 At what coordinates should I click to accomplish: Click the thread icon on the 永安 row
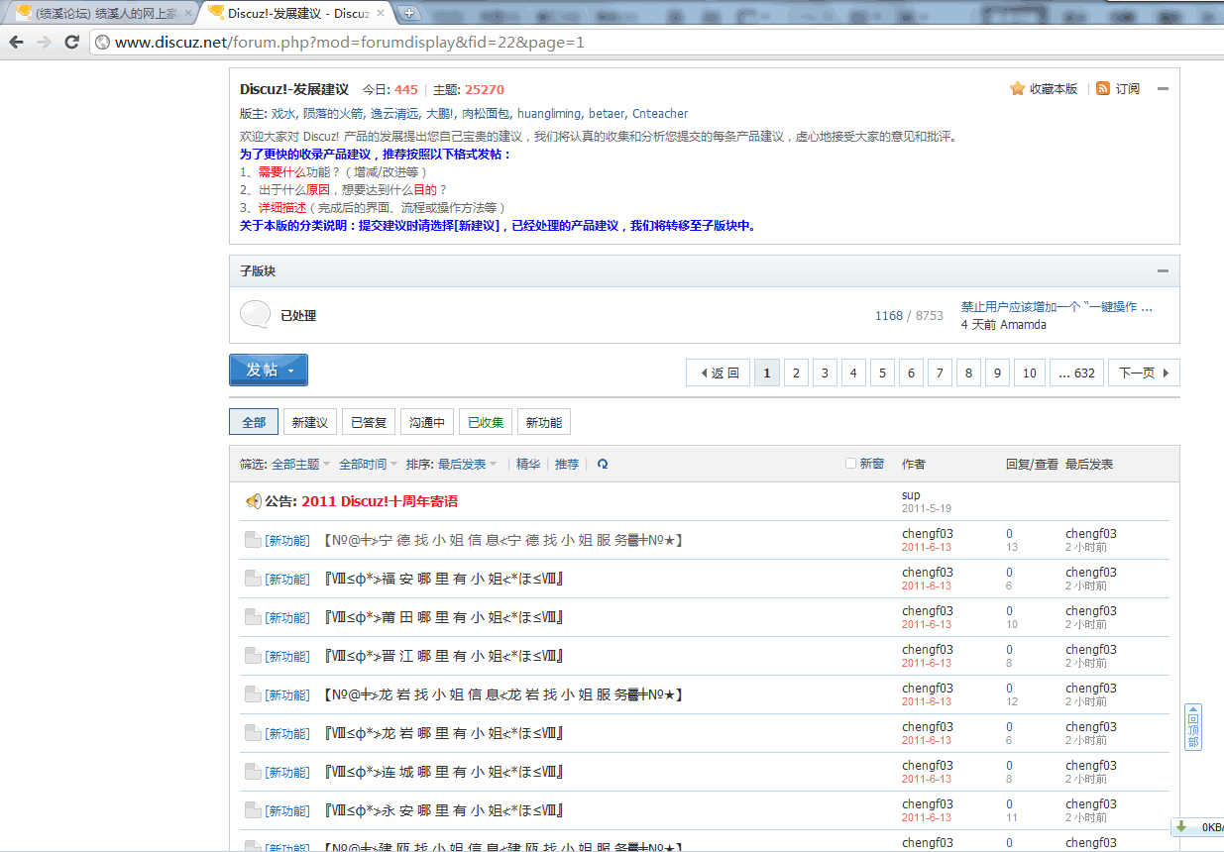click(253, 810)
